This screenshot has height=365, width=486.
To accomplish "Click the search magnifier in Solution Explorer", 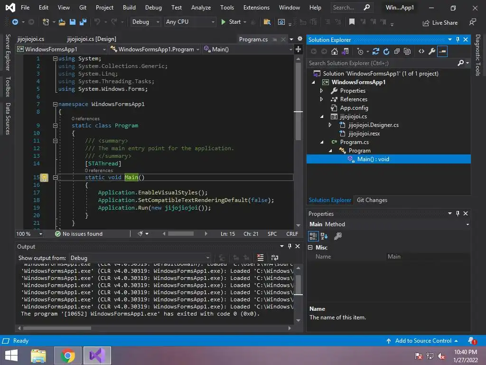I will click(x=460, y=63).
